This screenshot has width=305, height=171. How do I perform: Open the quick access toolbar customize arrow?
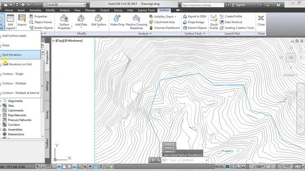point(88,5)
